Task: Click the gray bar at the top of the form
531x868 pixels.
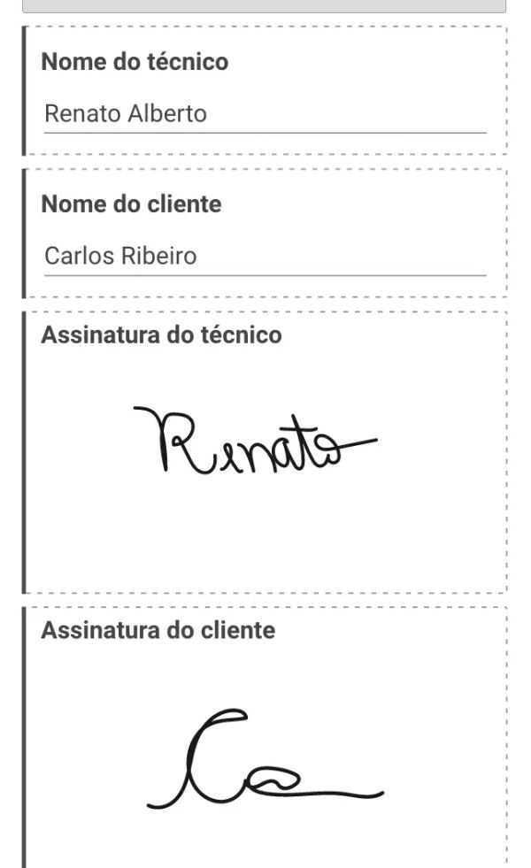Action: pos(264,5)
